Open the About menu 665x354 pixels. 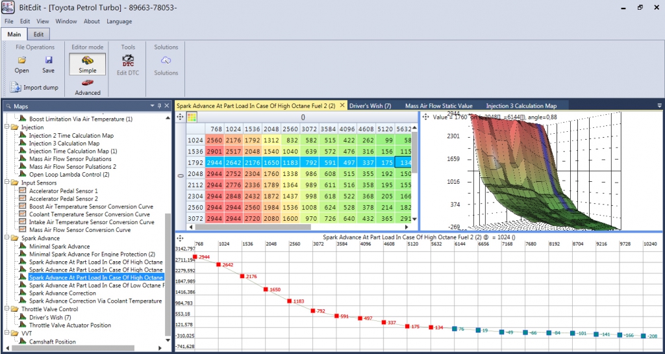click(92, 21)
